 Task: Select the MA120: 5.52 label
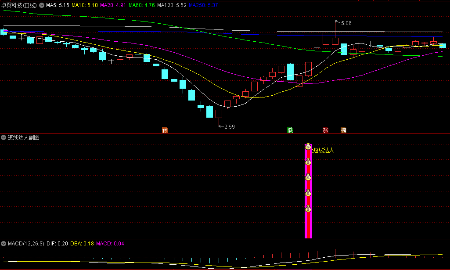(x=172, y=5)
